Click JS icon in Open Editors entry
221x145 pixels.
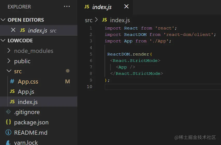pos(23,30)
